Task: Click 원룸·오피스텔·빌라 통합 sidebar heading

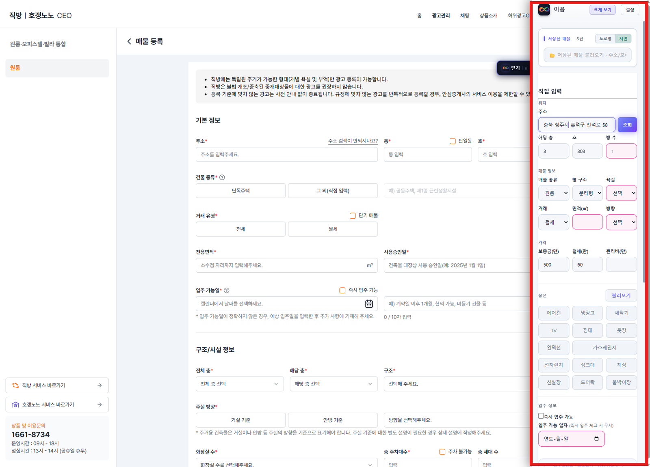Action: 38,44
